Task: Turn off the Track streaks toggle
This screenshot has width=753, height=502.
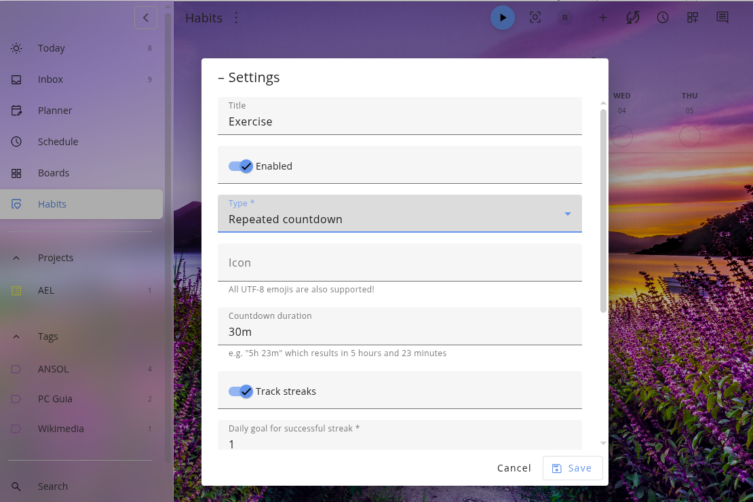Action: (240, 391)
